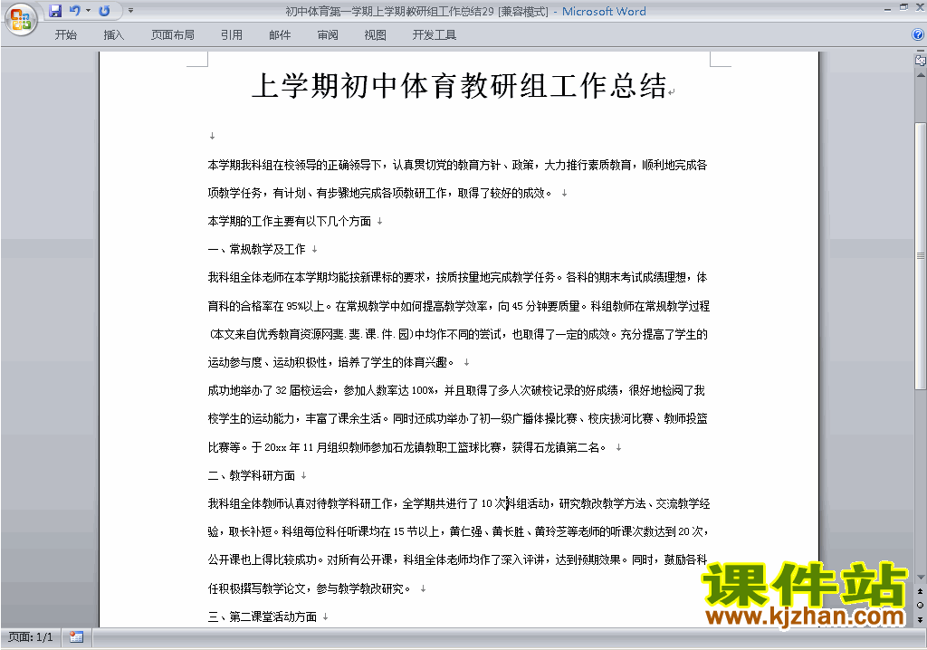The height and width of the screenshot is (650, 927).
Task: Click the split handle above the ruler icon
Action: click(920, 51)
